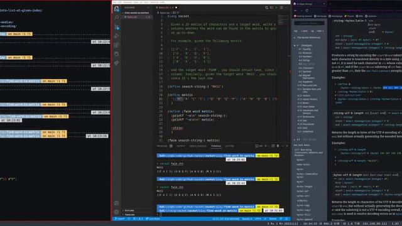Open the Hash Tables section link in docs
Viewport: 402px width, 226px height.
308,107
